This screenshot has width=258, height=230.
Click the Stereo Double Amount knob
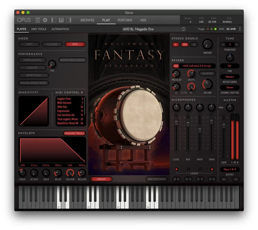coord(207,44)
